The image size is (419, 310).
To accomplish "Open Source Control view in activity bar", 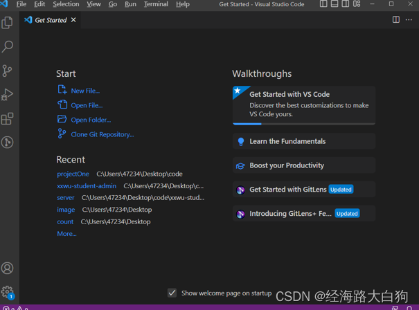I will [x=7, y=71].
